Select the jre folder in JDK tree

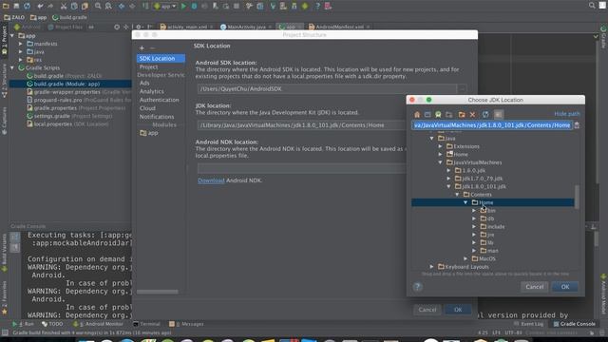click(487, 235)
